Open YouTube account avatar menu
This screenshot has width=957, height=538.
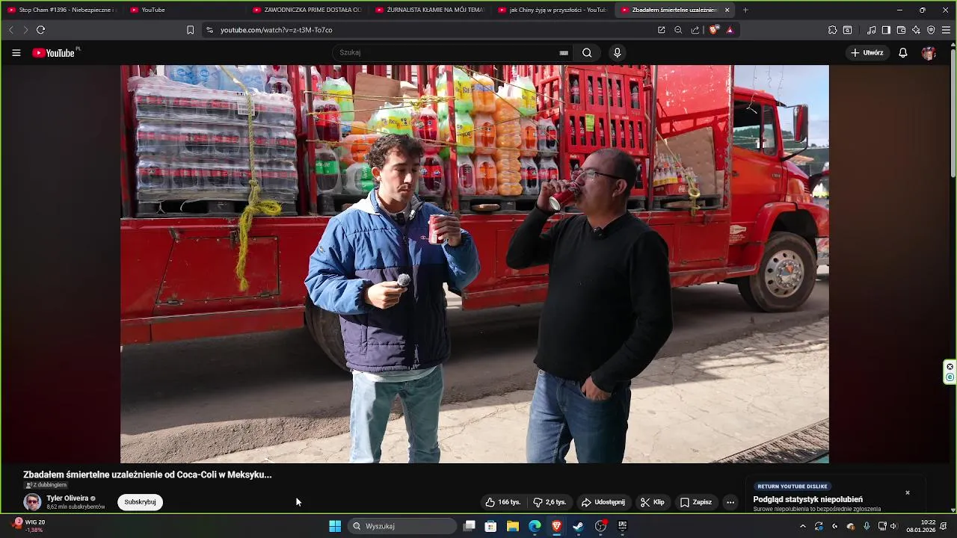pyautogui.click(x=929, y=53)
